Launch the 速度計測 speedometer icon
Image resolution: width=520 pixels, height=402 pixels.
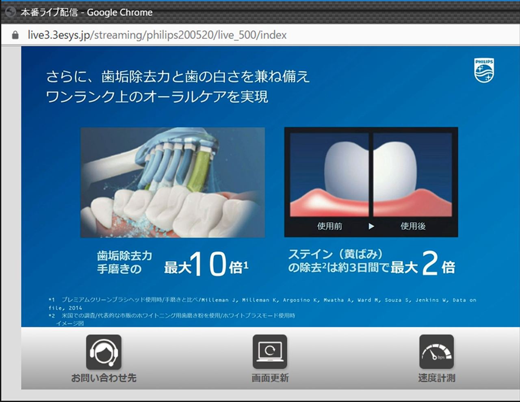(436, 352)
